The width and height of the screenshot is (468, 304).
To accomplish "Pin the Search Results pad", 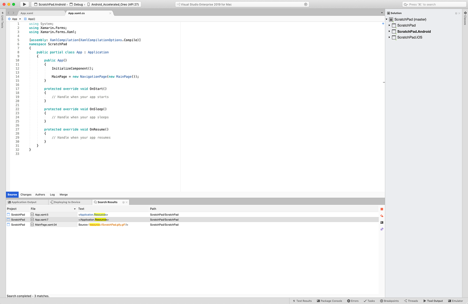I will [x=381, y=229].
